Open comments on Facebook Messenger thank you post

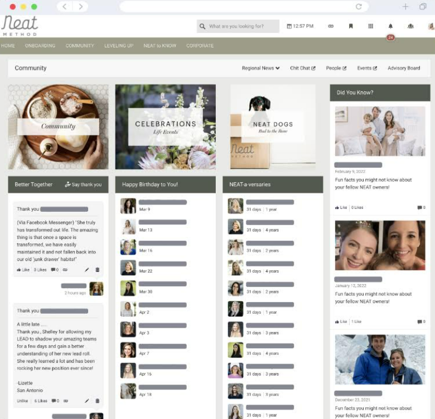pos(55,270)
